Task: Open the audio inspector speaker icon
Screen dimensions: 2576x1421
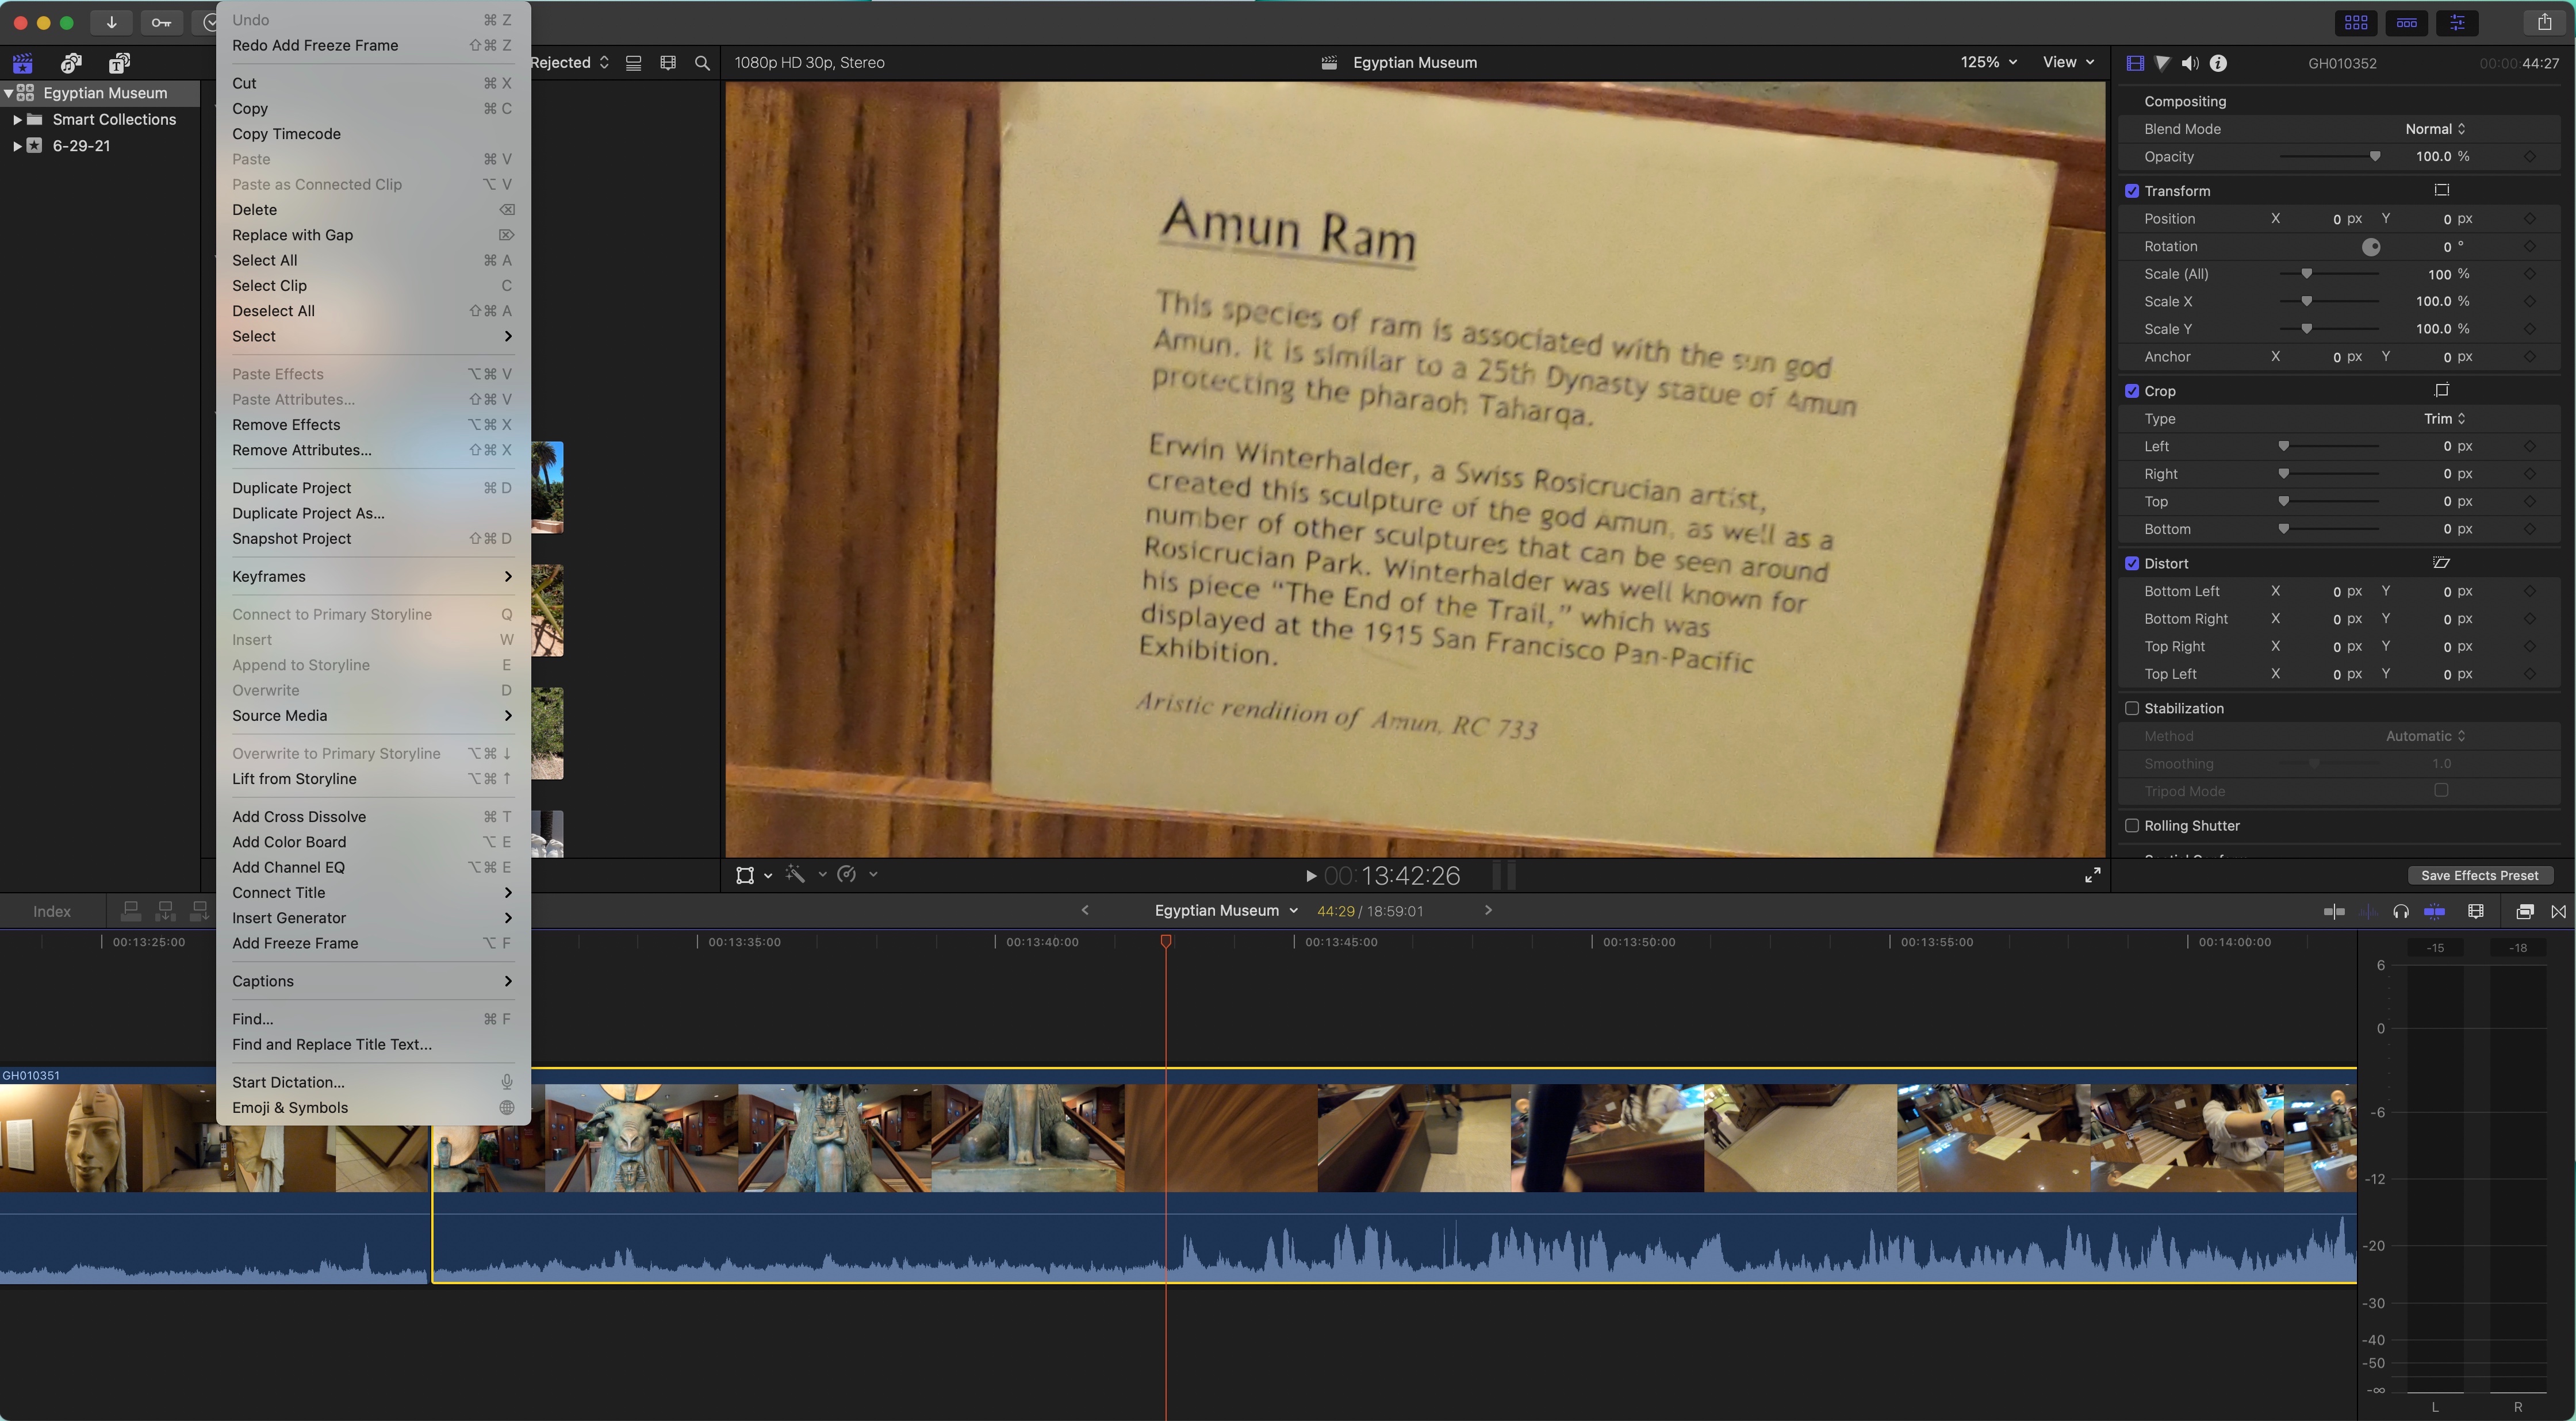Action: pos(2190,63)
